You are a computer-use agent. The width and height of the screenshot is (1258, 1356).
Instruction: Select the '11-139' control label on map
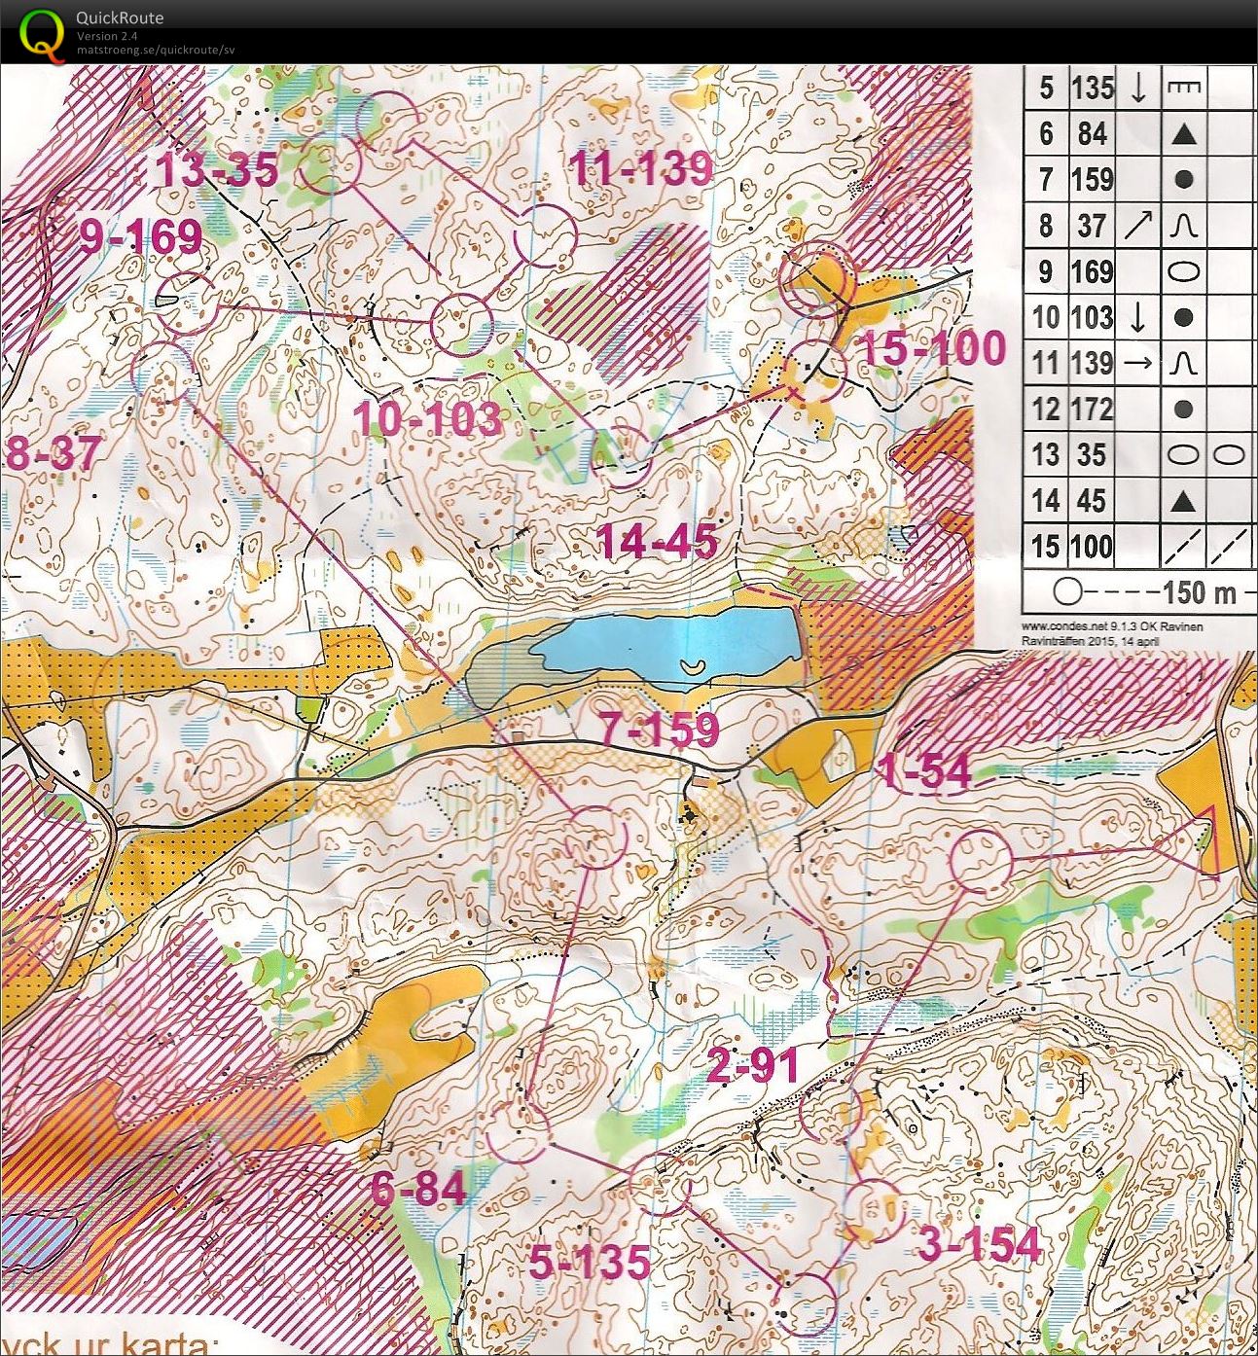tap(641, 168)
